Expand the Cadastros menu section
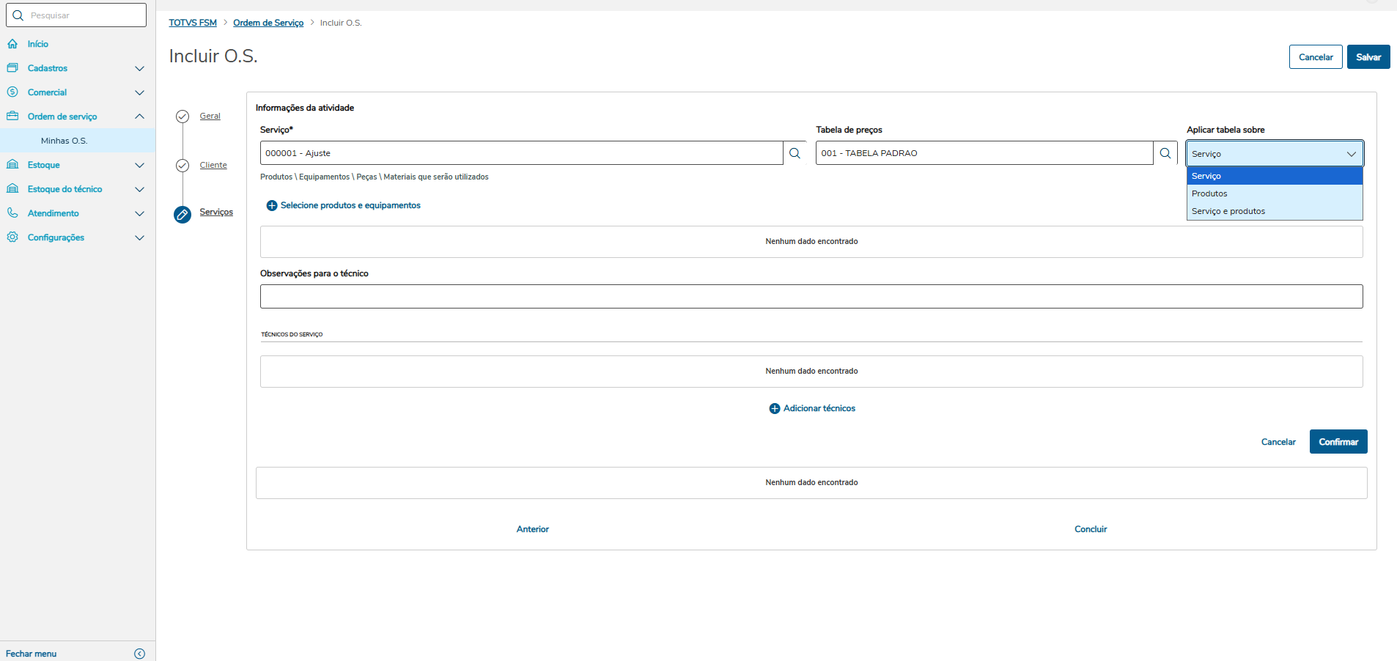Screen dimensions: 1397x661 click(x=139, y=68)
